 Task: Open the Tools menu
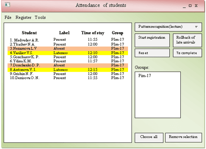(40, 18)
